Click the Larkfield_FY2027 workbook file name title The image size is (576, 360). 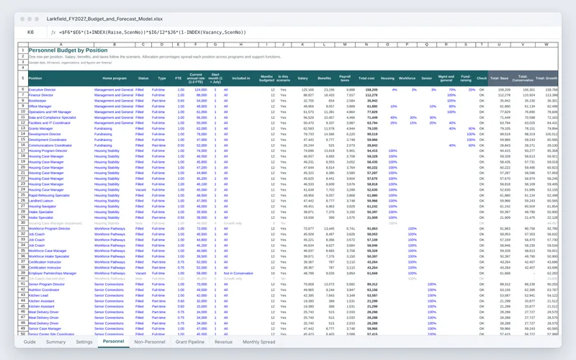coord(104,19)
